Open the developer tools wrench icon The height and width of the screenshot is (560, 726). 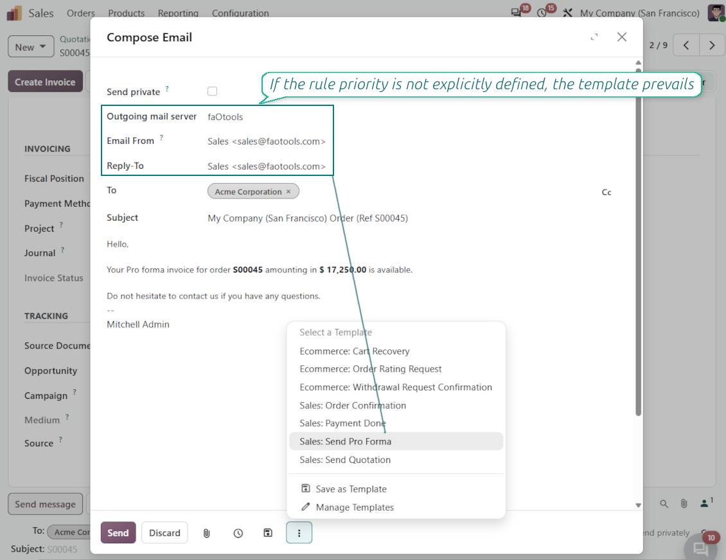coord(568,13)
